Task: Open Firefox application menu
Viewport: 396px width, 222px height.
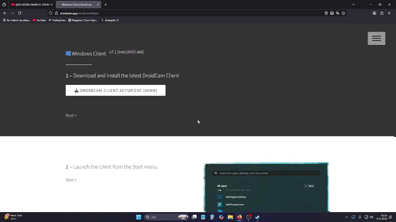Action: coord(389,13)
